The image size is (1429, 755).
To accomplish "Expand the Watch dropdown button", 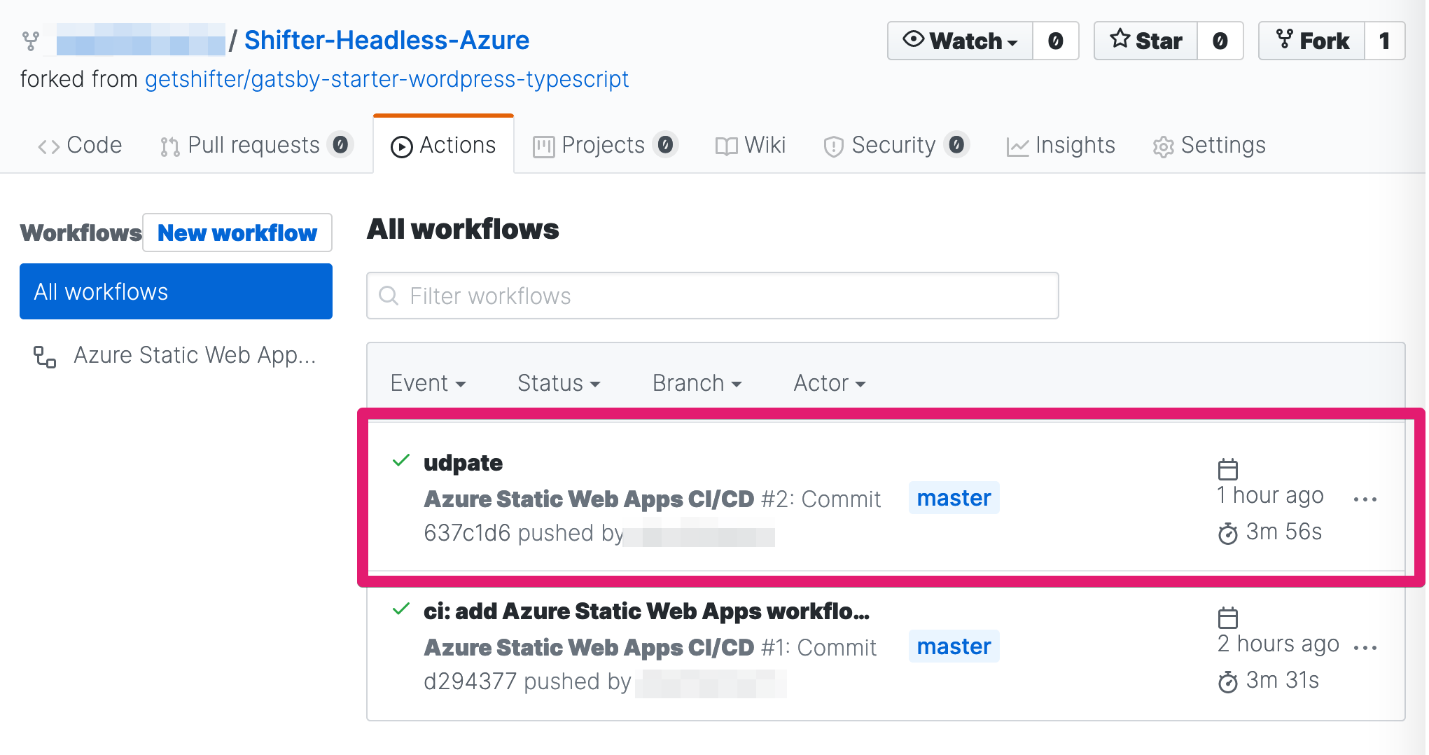I will [x=960, y=41].
